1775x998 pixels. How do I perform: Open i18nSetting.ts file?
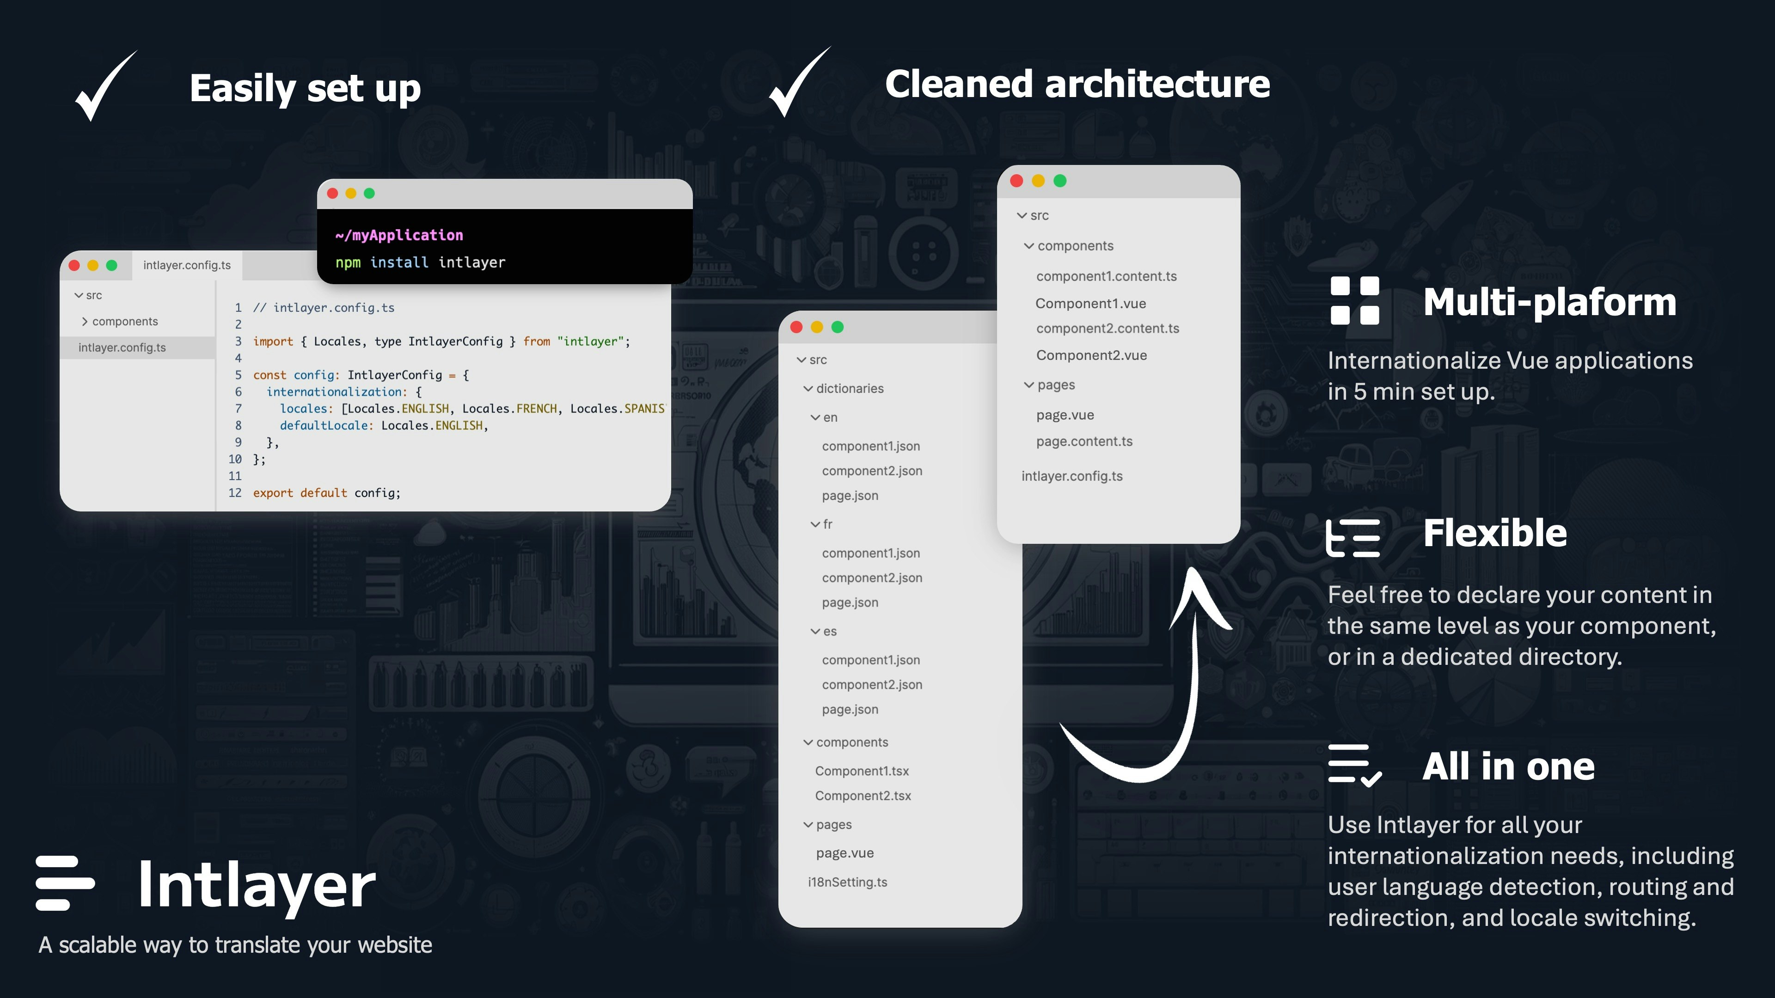[x=848, y=882]
